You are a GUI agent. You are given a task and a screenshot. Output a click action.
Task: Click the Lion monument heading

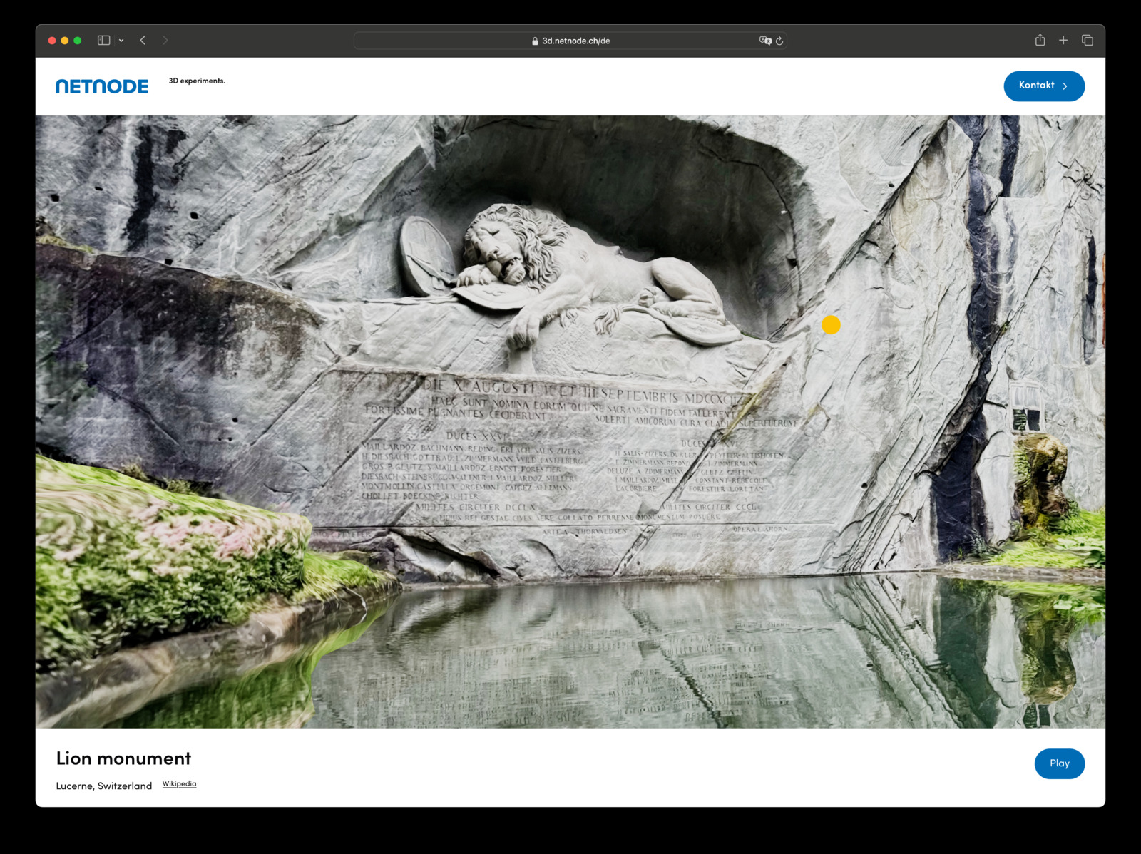coord(123,758)
